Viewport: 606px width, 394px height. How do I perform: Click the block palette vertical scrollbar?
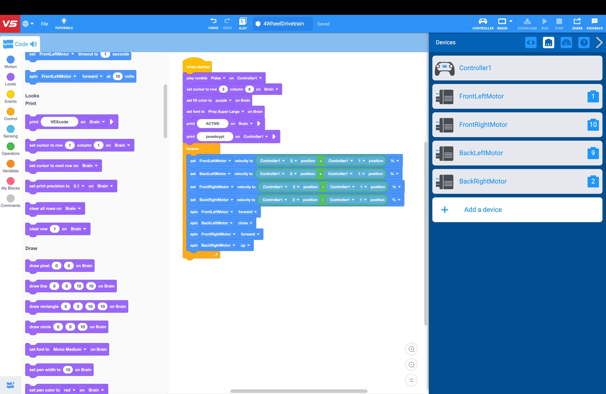click(x=165, y=111)
